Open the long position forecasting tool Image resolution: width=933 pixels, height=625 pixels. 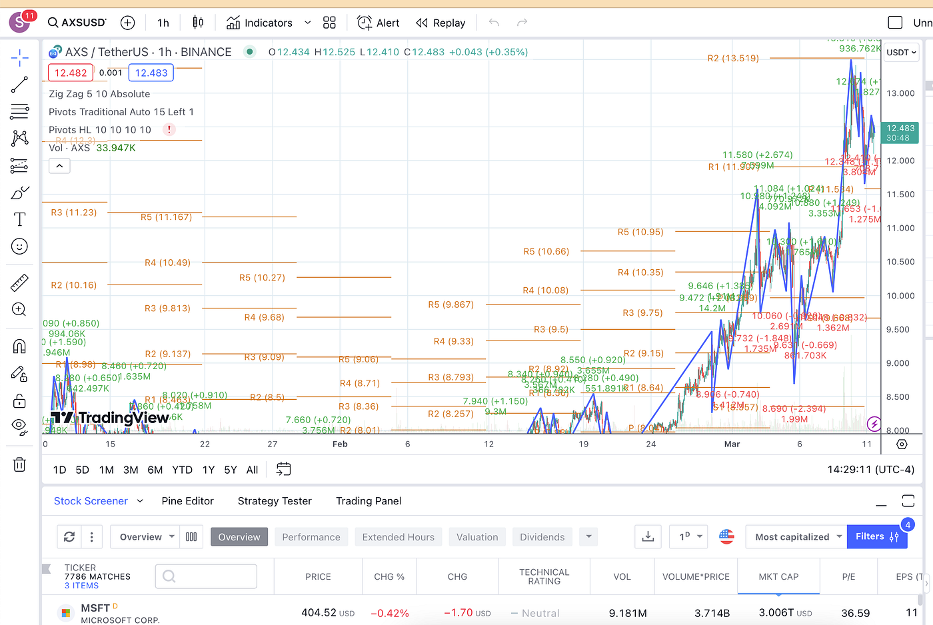point(20,165)
